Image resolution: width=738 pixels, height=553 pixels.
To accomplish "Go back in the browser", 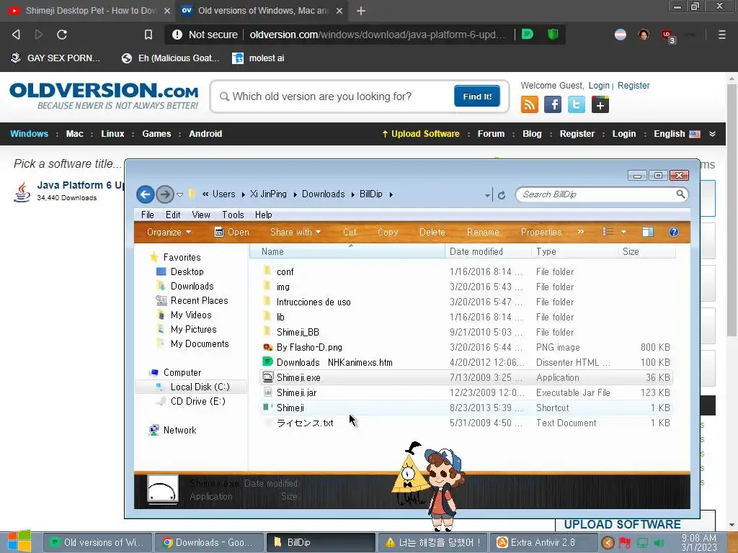I will [16, 35].
